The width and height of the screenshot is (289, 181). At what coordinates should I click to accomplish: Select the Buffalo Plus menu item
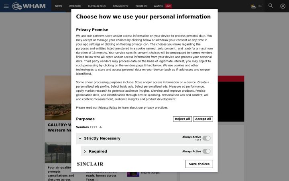coord(97,6)
